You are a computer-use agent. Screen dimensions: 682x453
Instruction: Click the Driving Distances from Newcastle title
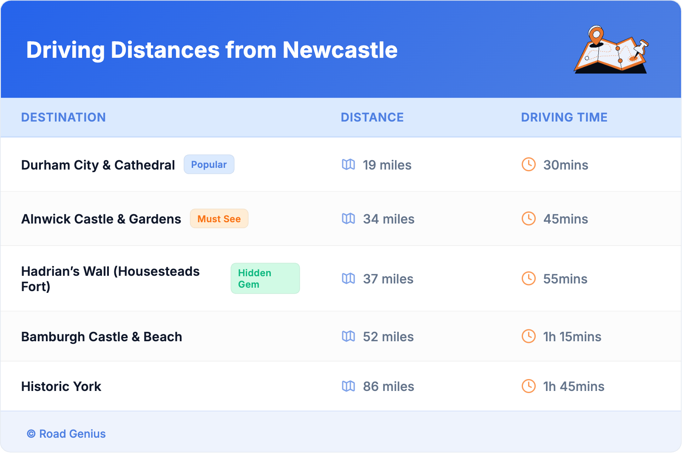[x=212, y=50]
